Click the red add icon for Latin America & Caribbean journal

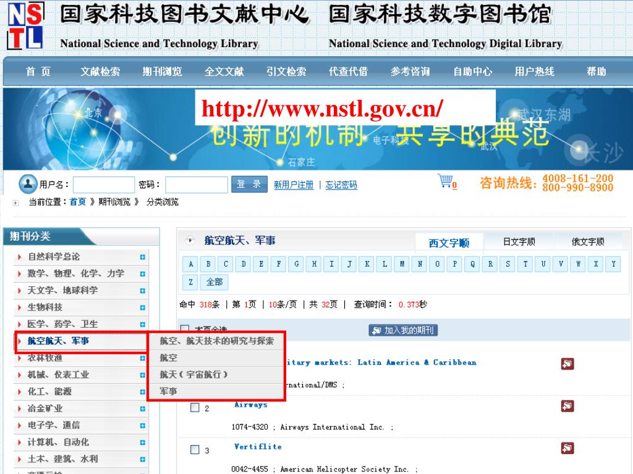coord(567,364)
